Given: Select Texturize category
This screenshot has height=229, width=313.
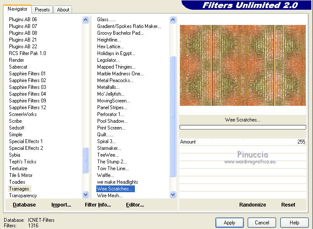Looking at the screenshot, I should click(18, 168).
